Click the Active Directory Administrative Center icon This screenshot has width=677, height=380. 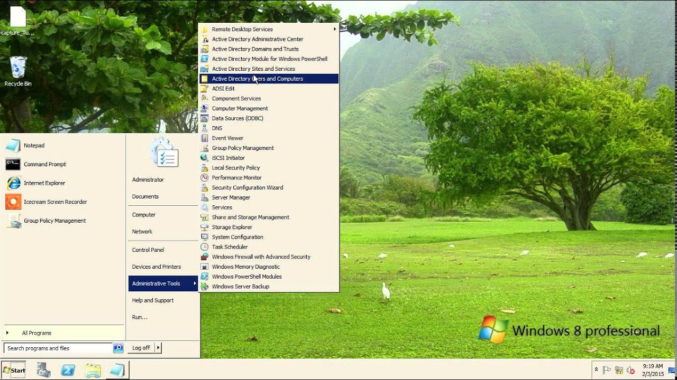click(204, 39)
